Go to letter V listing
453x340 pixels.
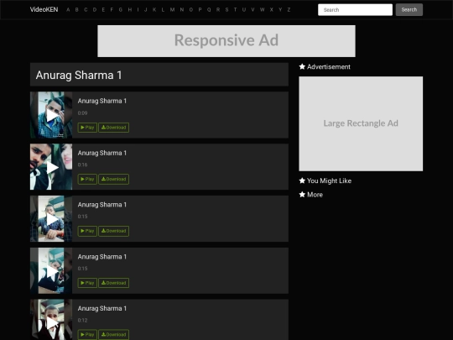tap(253, 10)
